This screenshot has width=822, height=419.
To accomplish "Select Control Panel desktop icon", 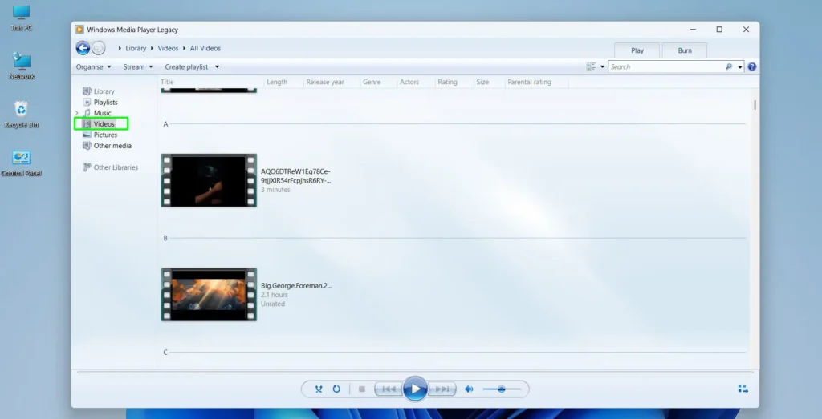I will pyautogui.click(x=22, y=163).
